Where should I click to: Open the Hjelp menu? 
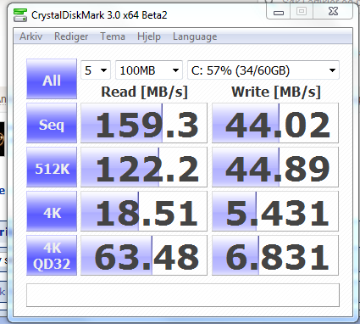149,36
